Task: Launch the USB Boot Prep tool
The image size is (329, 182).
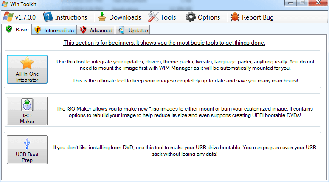Action: [x=27, y=150]
